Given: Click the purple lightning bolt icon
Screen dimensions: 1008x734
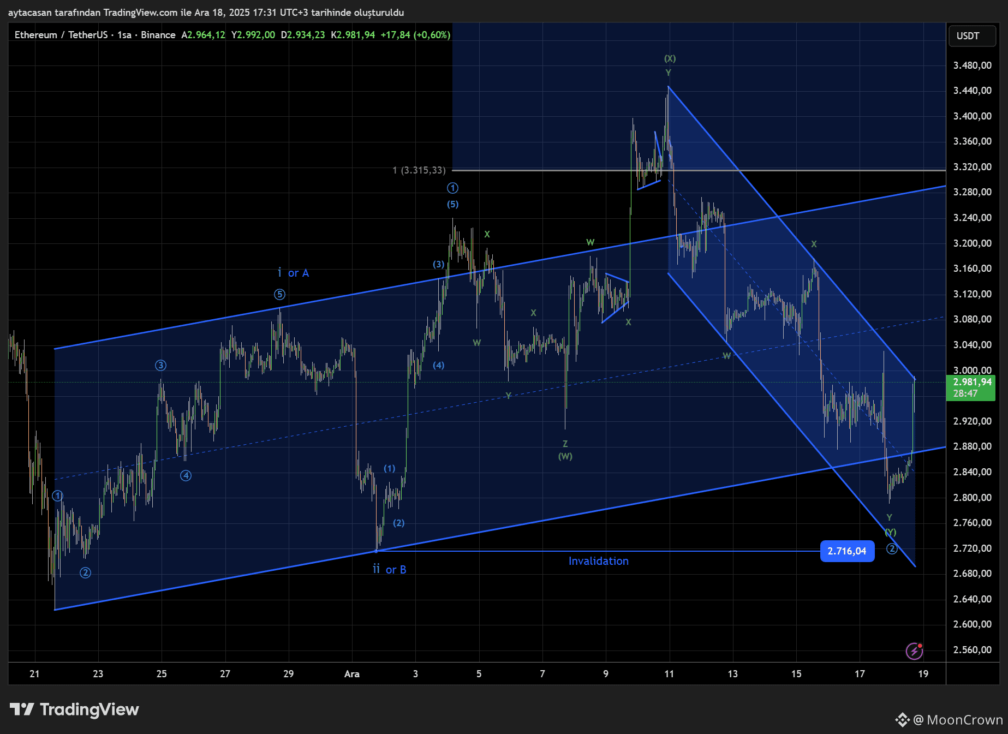Looking at the screenshot, I should 914,651.
